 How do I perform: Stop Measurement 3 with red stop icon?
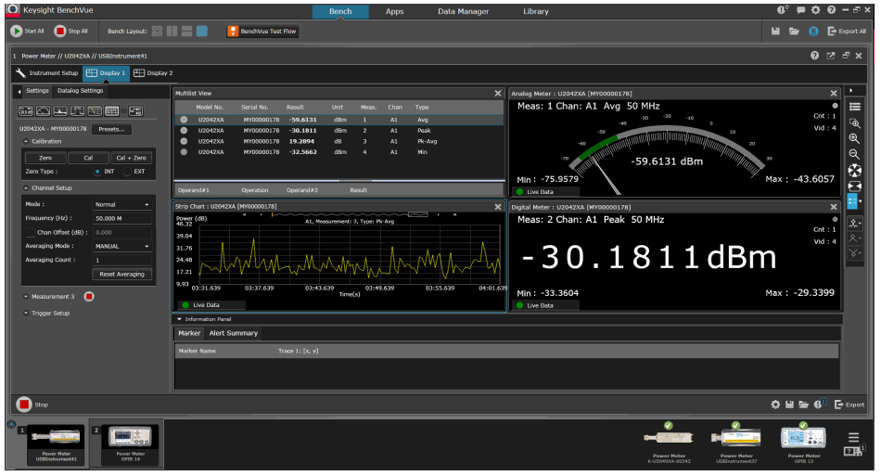tap(89, 297)
